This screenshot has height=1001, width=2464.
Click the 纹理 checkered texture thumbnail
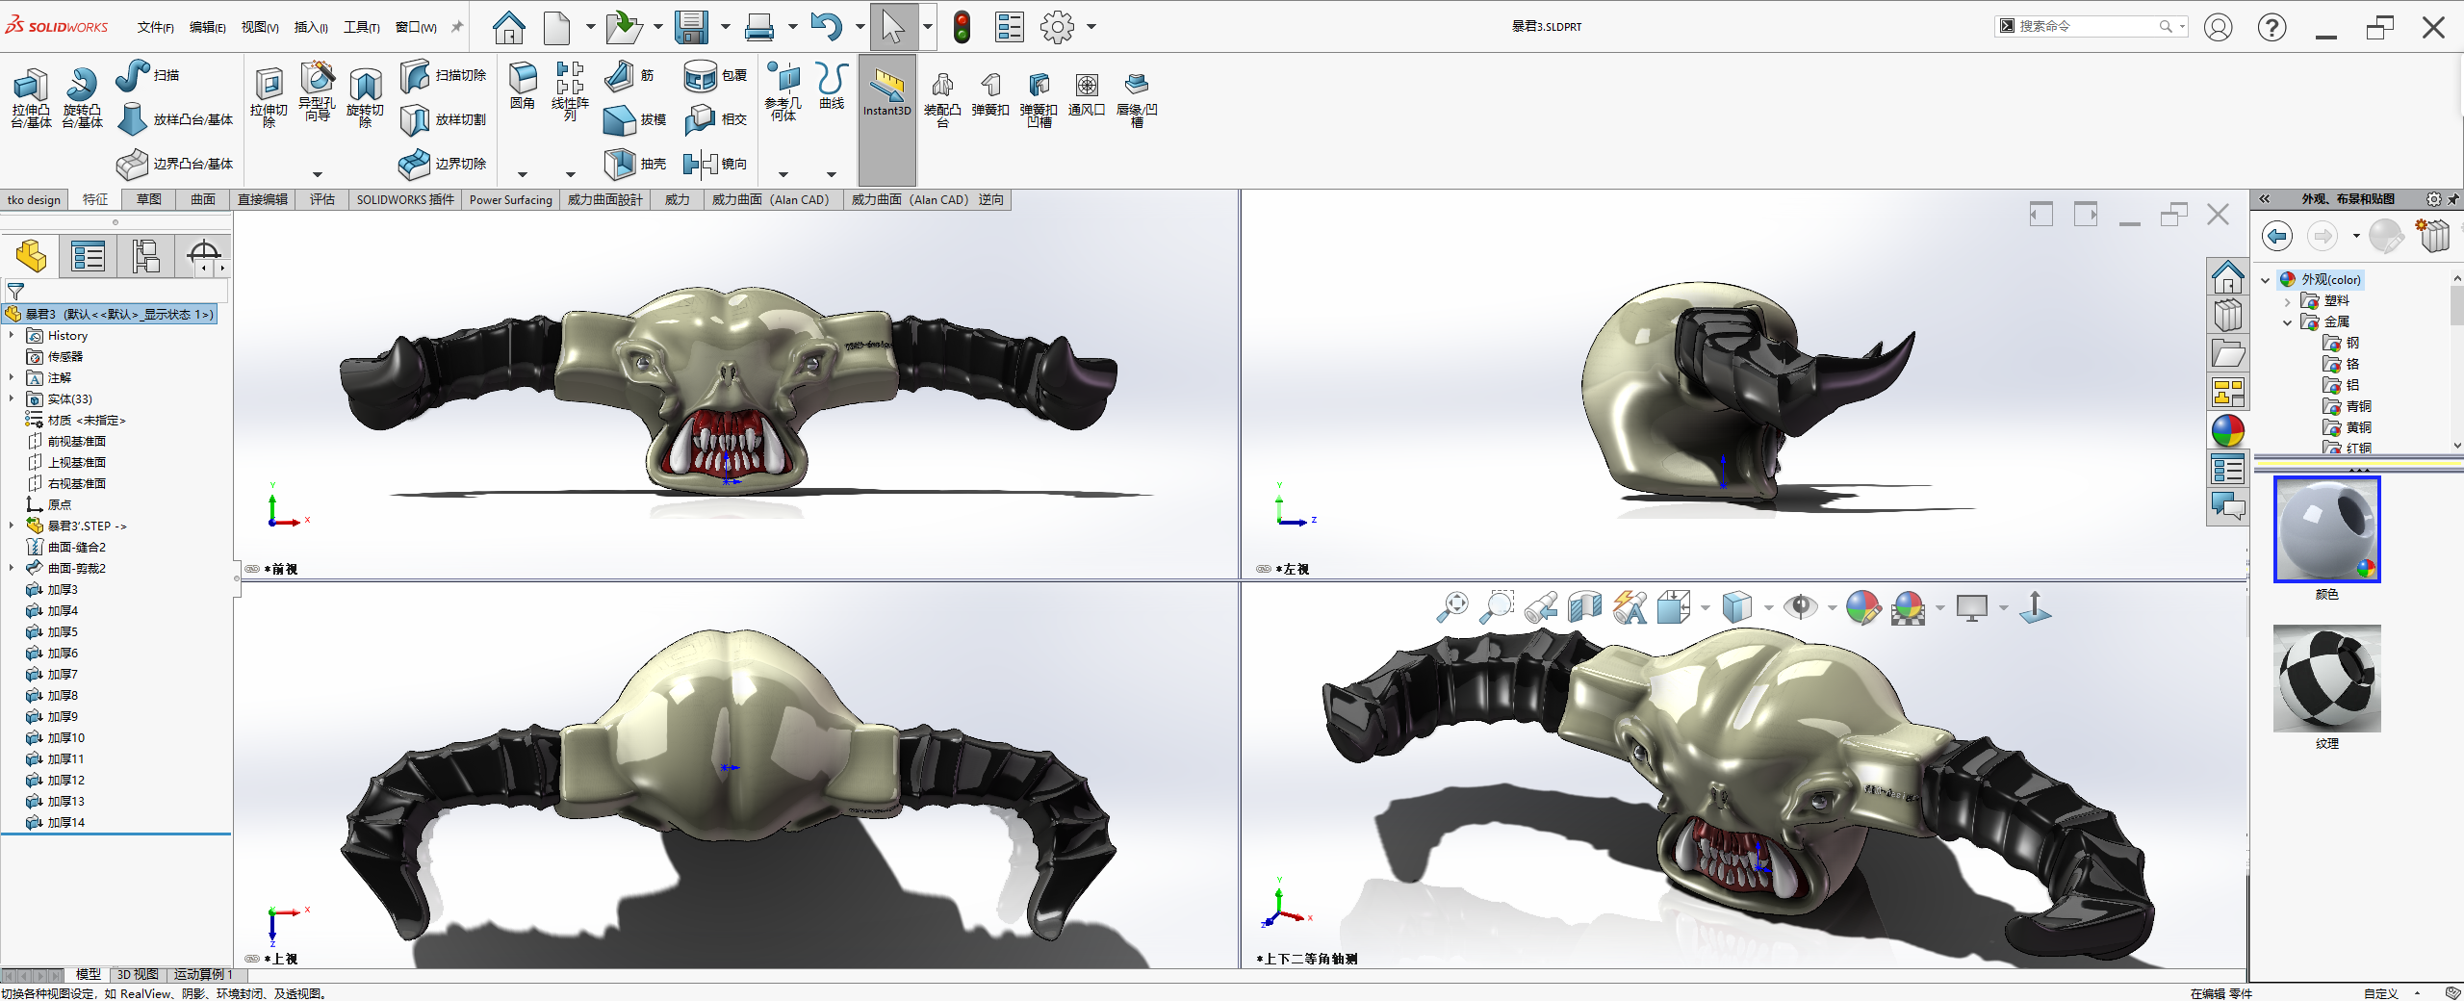[2326, 679]
